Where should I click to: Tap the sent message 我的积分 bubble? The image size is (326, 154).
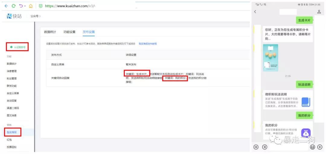point(304,116)
